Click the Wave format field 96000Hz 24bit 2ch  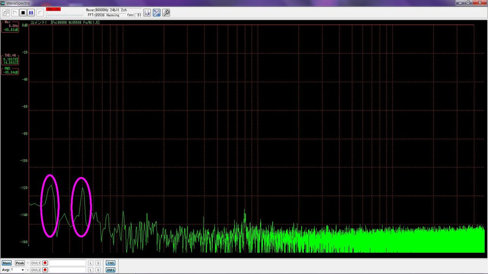click(118, 10)
